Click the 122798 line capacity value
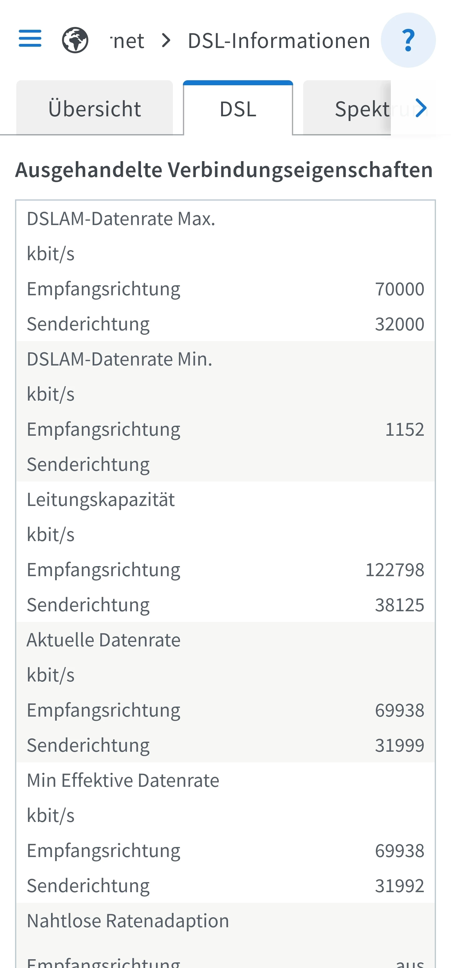The width and height of the screenshot is (451, 968). point(394,570)
